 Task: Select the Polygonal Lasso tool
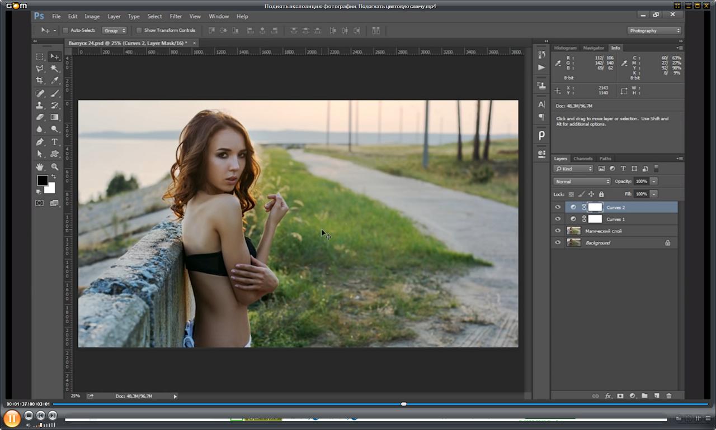(40, 69)
